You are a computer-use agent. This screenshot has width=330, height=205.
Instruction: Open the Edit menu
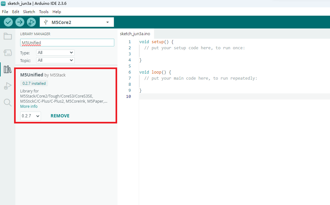point(16,12)
